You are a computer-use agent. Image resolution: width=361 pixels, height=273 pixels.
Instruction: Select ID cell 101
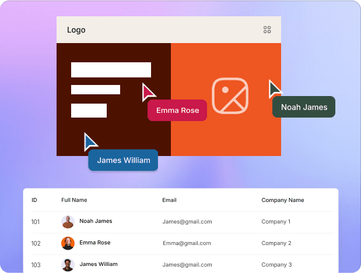tap(36, 222)
